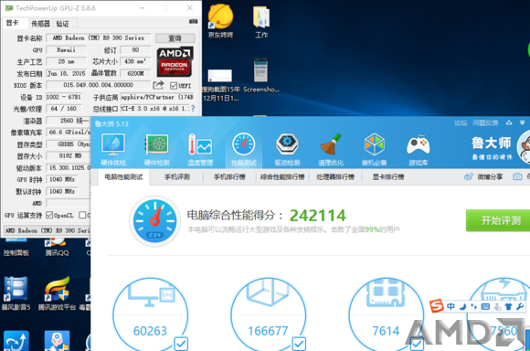
Task: Switch to 验证 tab in GPU-Z
Action: [x=62, y=24]
